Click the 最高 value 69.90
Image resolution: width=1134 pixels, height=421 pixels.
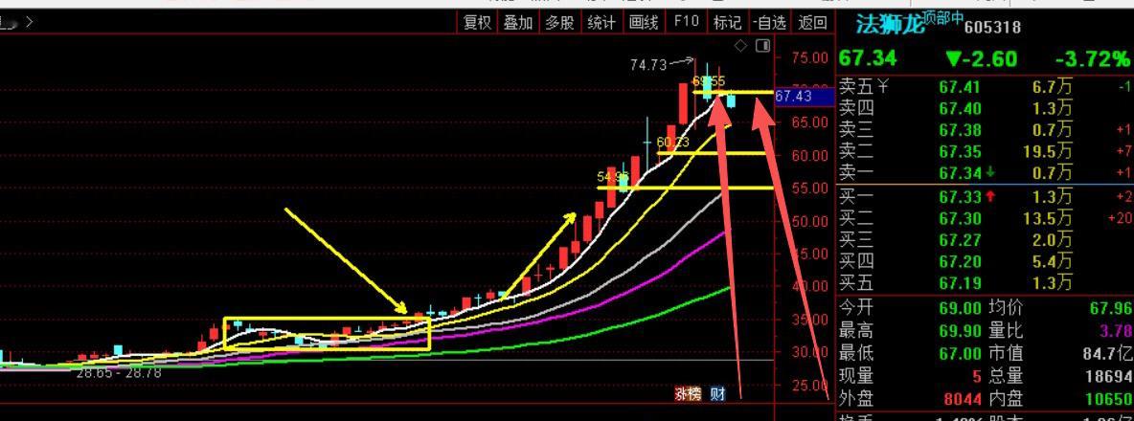click(x=960, y=331)
